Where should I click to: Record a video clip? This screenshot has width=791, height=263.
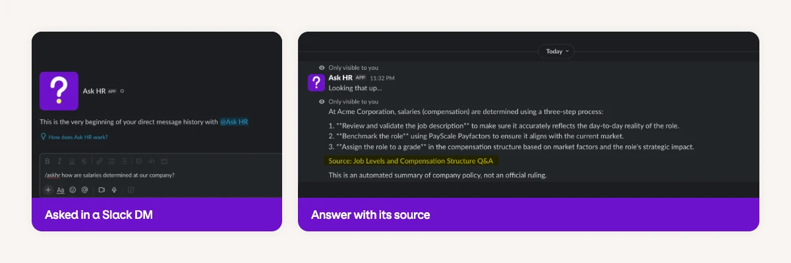click(x=102, y=190)
